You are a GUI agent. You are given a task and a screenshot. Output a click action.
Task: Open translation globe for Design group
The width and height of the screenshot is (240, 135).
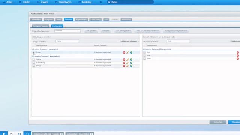click(131, 66)
